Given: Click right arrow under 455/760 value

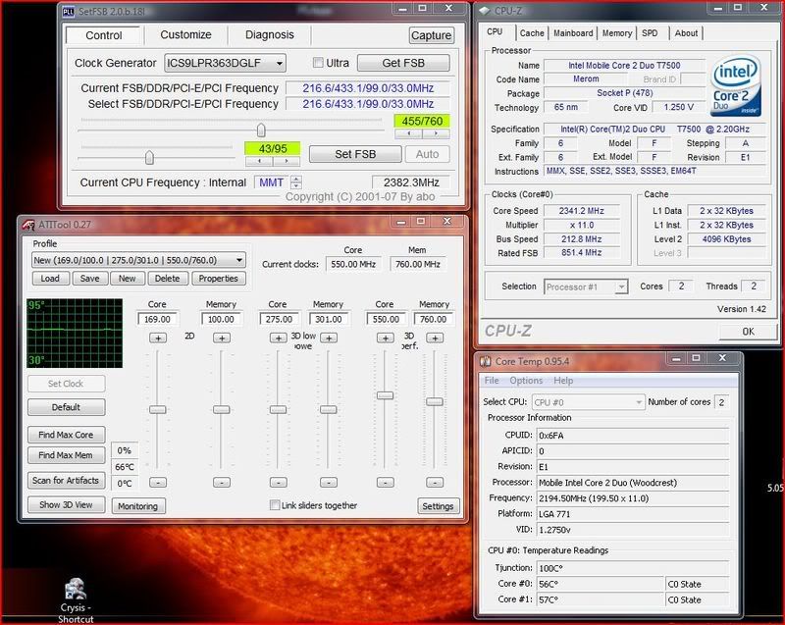Looking at the screenshot, I should point(436,133).
